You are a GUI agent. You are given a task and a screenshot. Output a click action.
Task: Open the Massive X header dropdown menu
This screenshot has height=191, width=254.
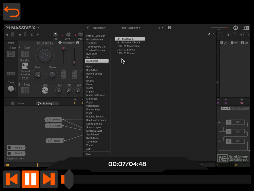click(38, 28)
